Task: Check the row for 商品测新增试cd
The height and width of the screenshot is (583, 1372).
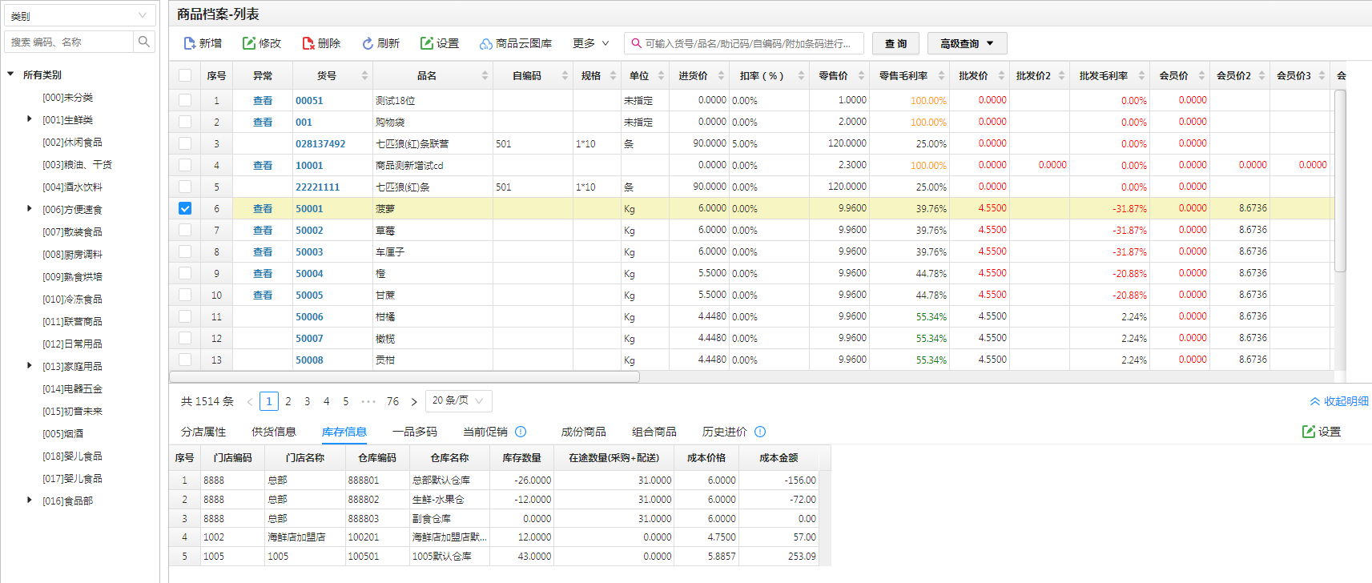Action: (x=185, y=165)
